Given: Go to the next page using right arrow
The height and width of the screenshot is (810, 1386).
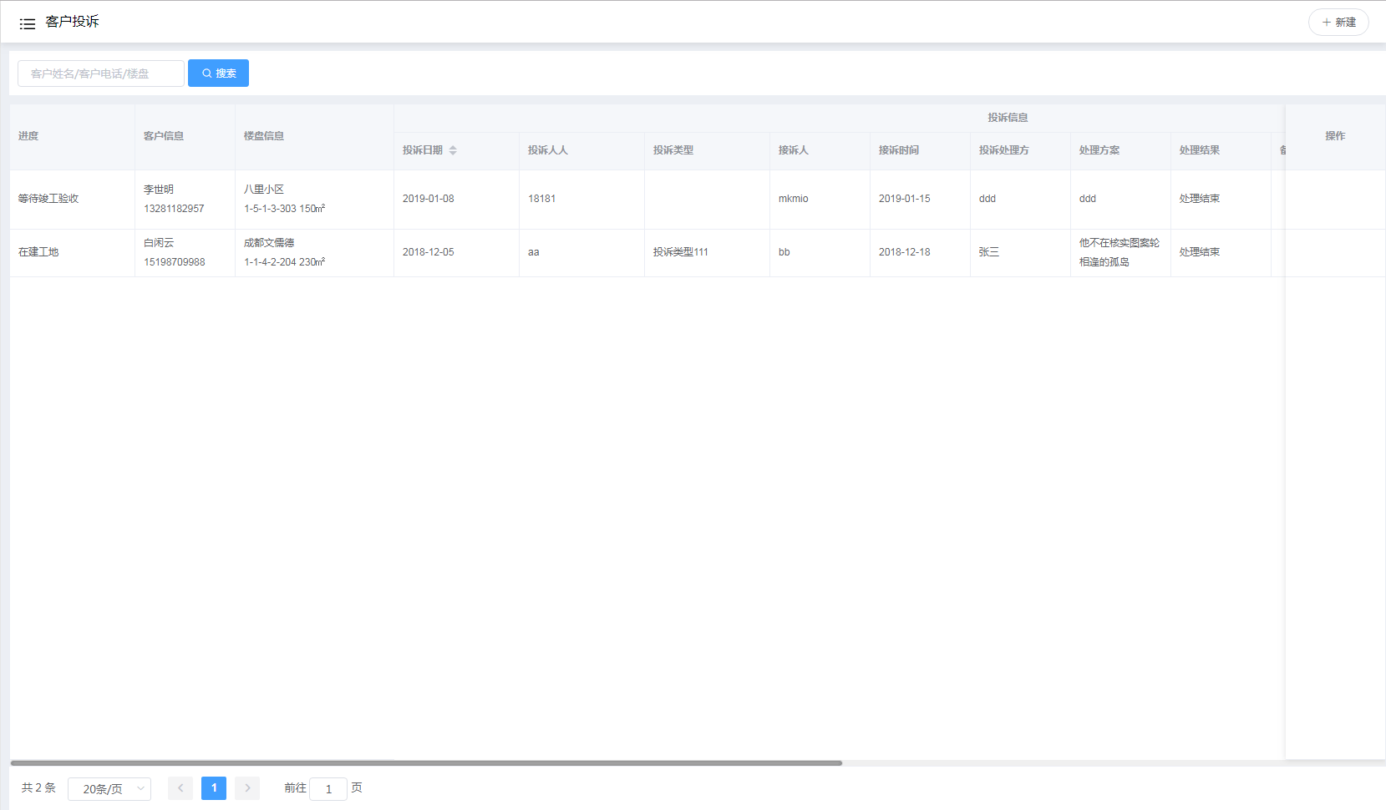Looking at the screenshot, I should 247,788.
